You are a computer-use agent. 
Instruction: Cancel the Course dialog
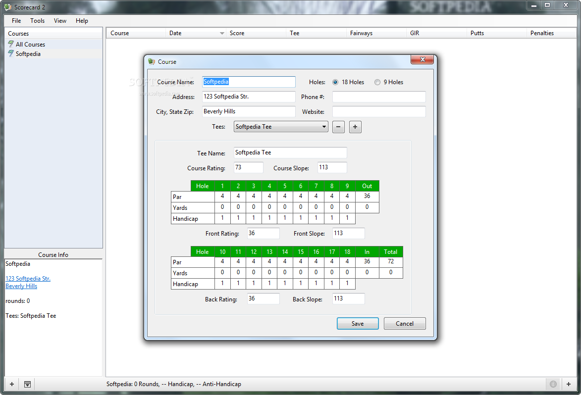[405, 324]
